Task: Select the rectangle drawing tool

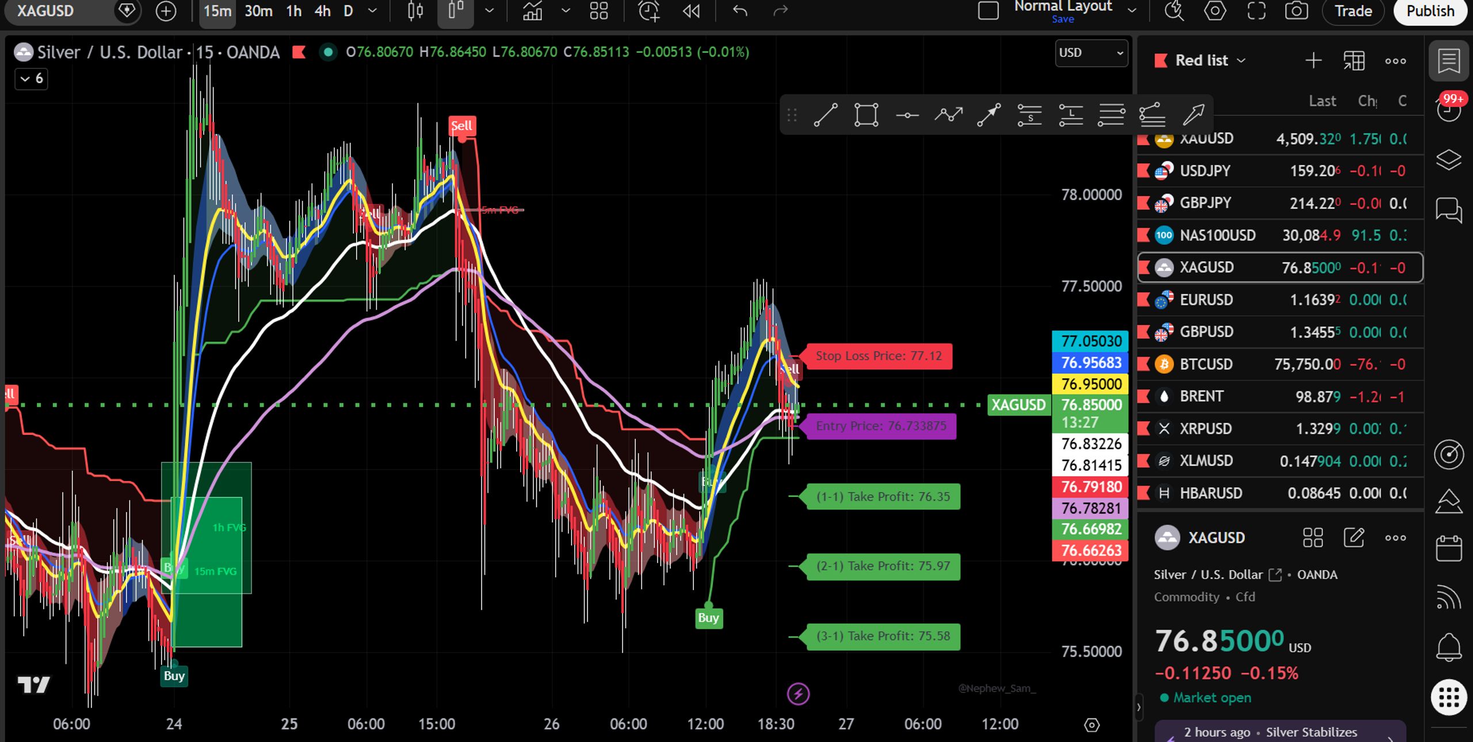Action: click(866, 115)
